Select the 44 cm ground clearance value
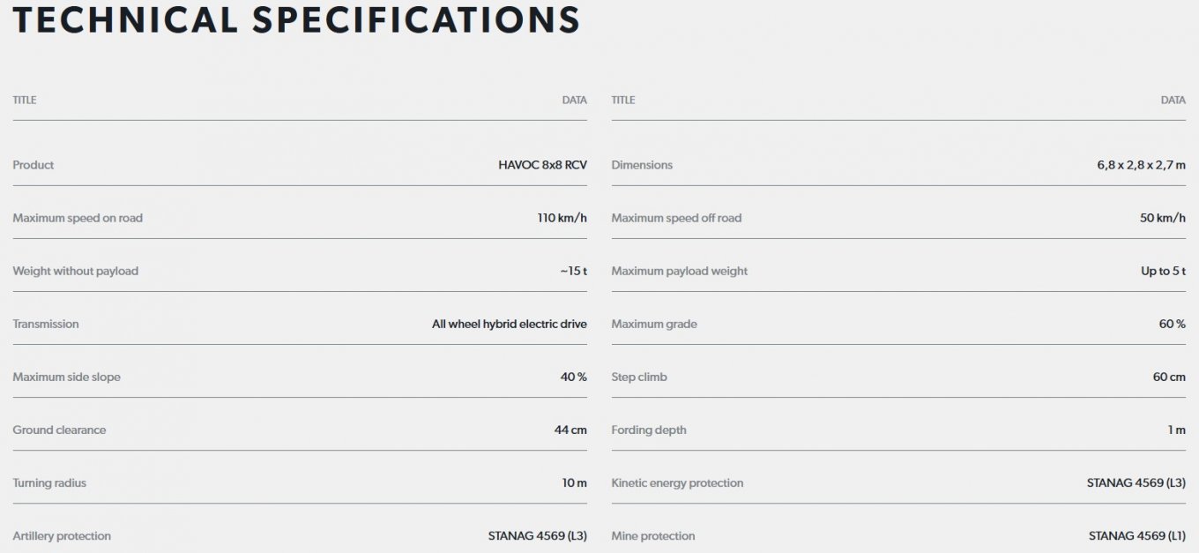The height and width of the screenshot is (553, 1199). point(570,430)
